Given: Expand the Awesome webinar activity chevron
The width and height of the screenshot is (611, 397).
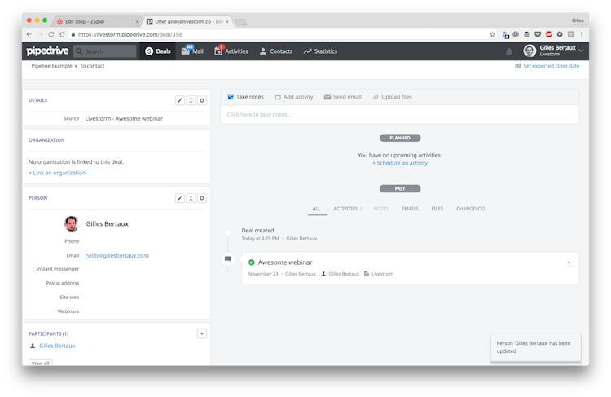Looking at the screenshot, I should pyautogui.click(x=569, y=262).
